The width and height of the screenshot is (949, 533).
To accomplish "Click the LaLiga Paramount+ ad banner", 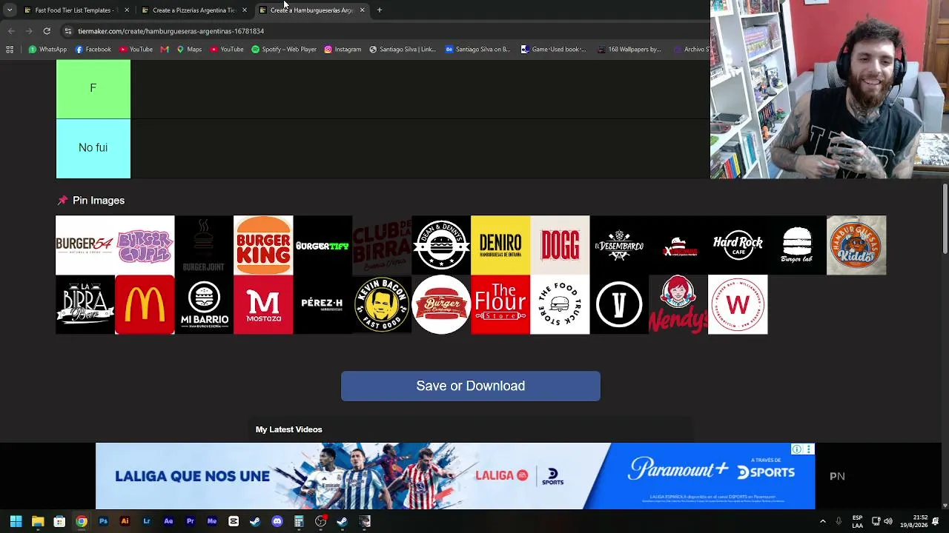I will coord(455,476).
